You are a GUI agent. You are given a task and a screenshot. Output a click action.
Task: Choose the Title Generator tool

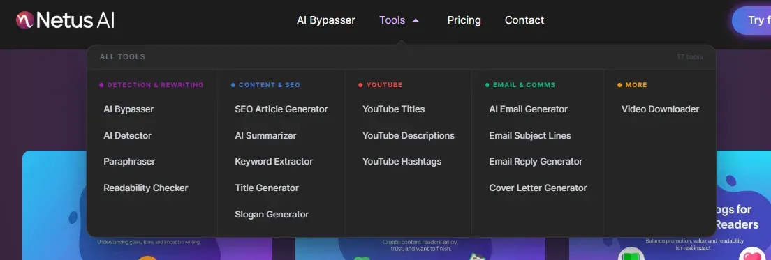coord(267,188)
